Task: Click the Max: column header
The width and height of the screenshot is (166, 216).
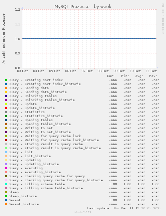Action: [153, 76]
